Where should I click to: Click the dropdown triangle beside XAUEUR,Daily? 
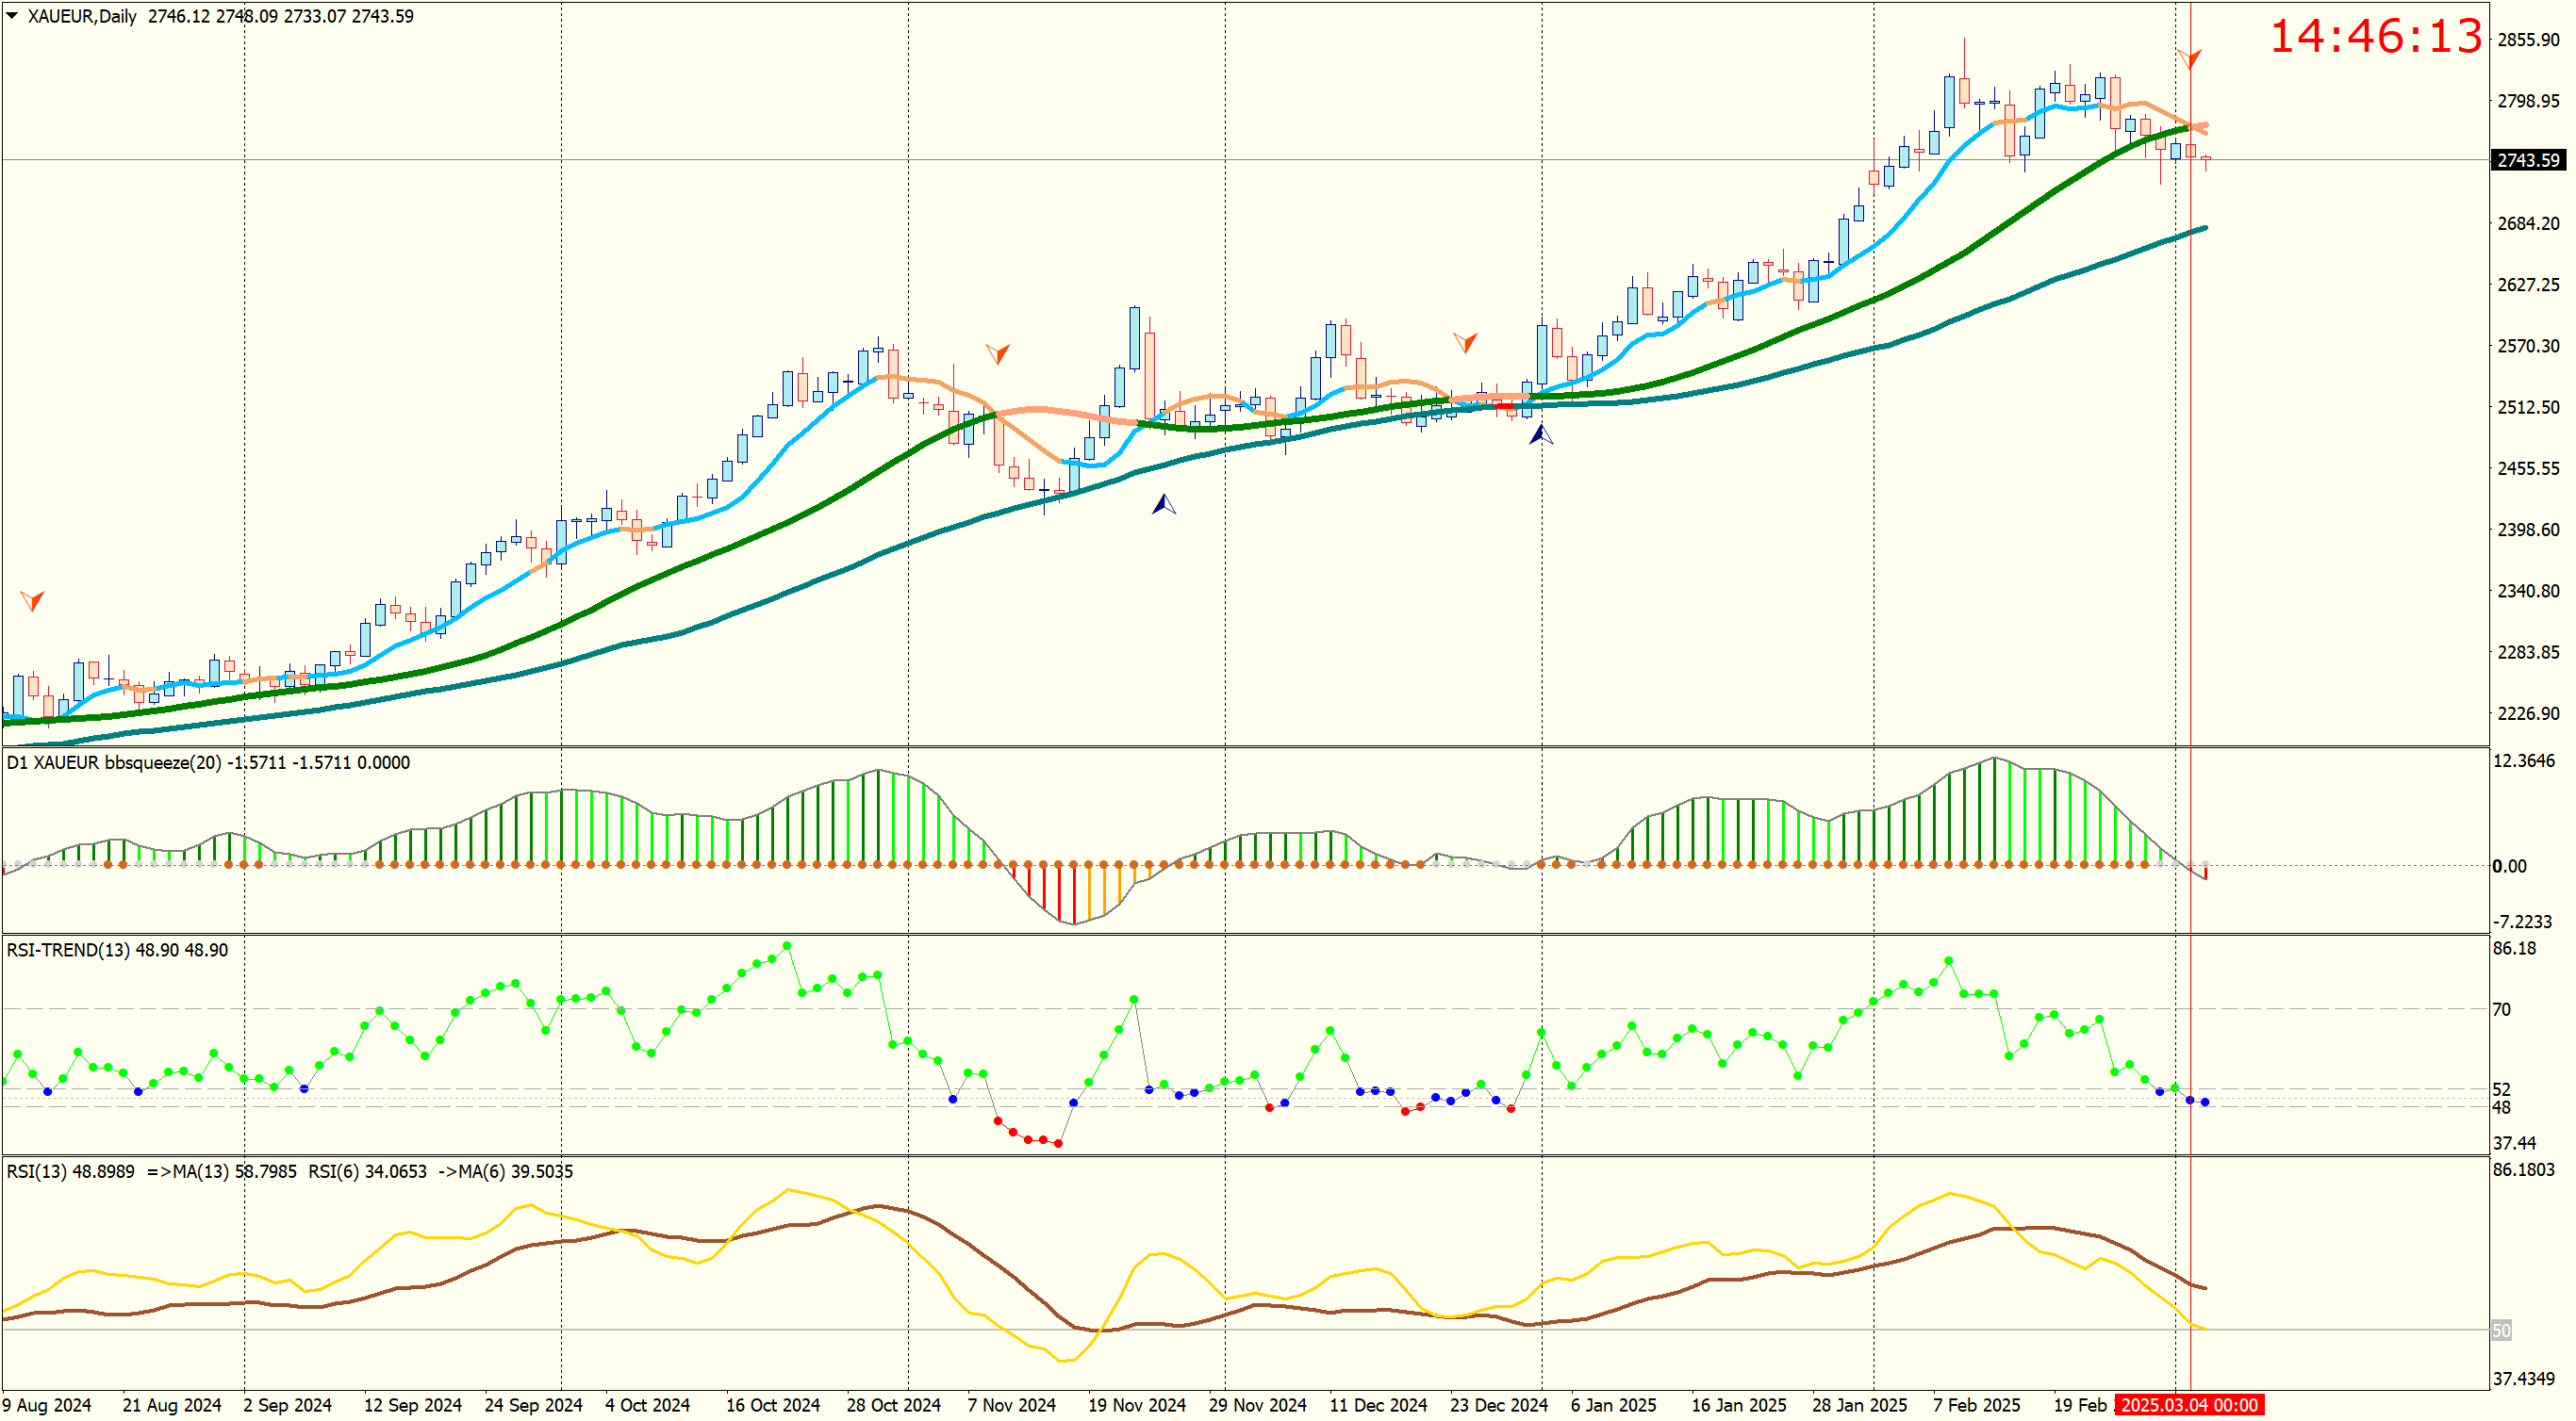[x=12, y=15]
